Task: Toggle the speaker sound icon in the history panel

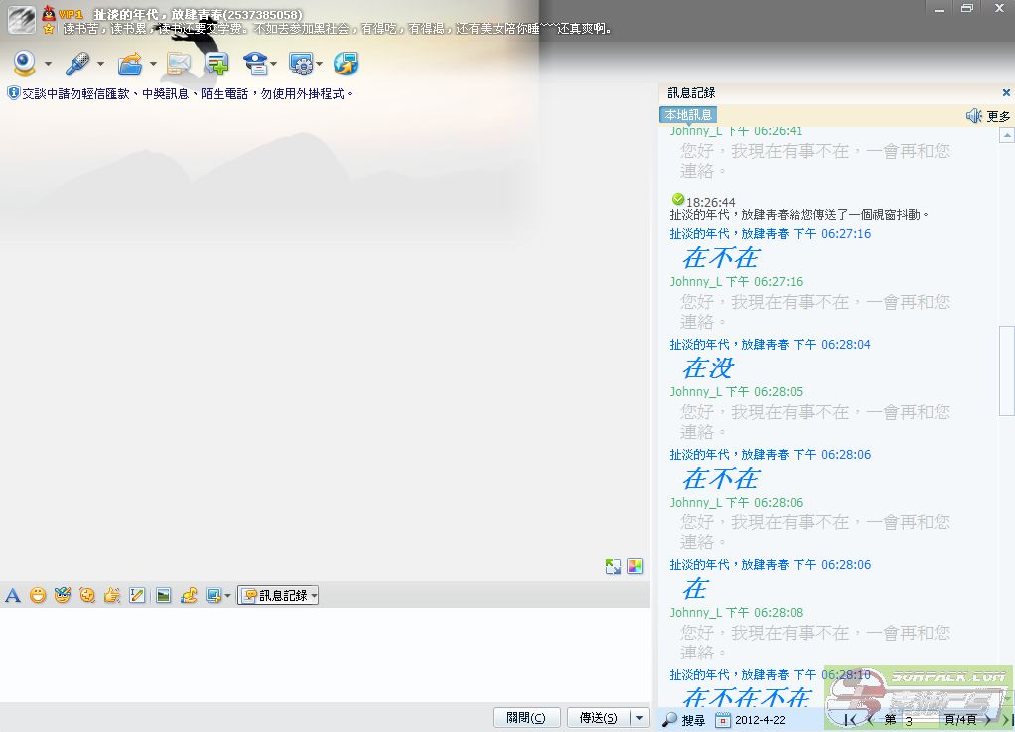Action: pyautogui.click(x=974, y=116)
